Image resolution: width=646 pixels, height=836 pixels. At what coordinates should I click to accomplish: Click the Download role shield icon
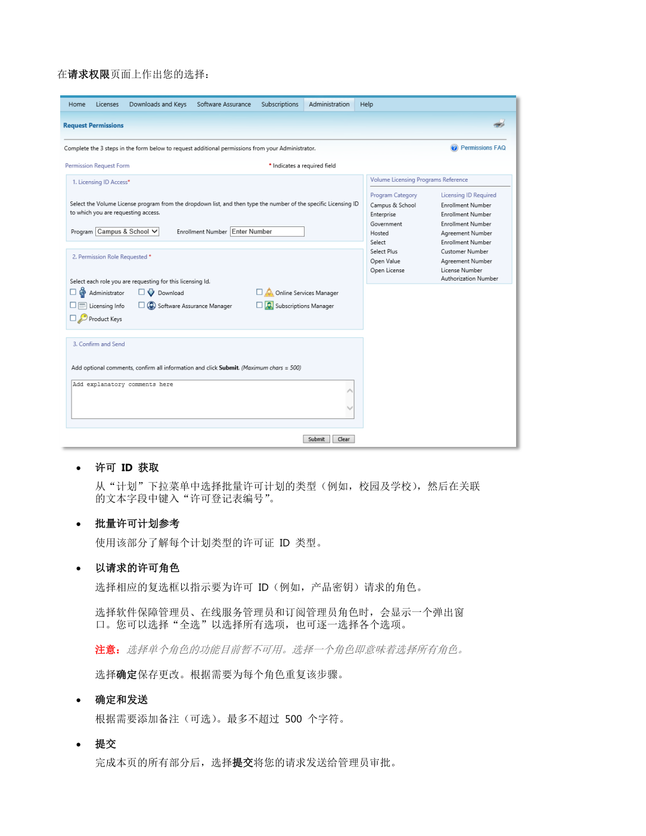151,293
